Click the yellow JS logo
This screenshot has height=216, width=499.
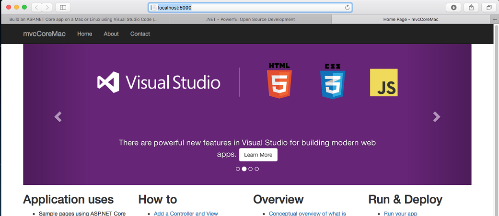pyautogui.click(x=384, y=82)
